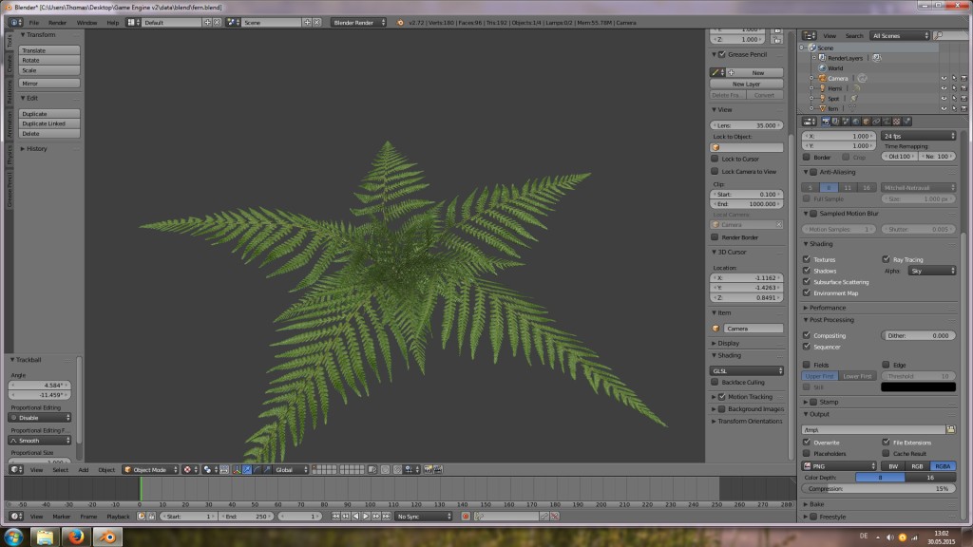Check the Environment Map option

point(806,292)
